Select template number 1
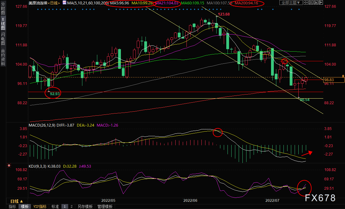The image size is (345, 209). point(65,207)
